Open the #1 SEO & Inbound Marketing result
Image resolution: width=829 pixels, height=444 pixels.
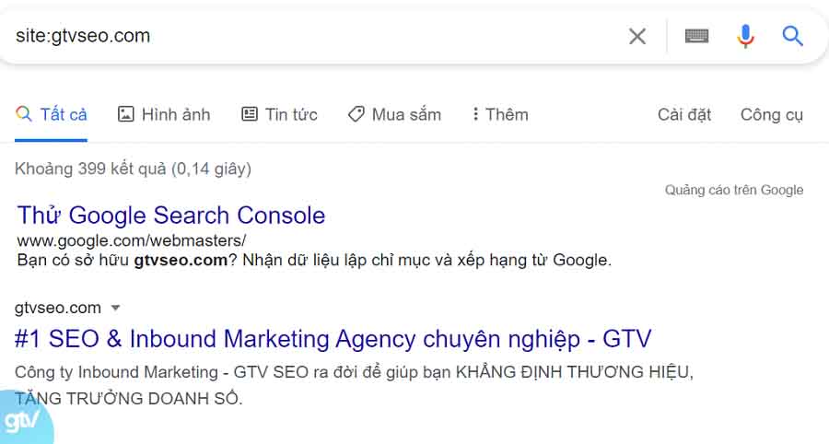(x=333, y=338)
